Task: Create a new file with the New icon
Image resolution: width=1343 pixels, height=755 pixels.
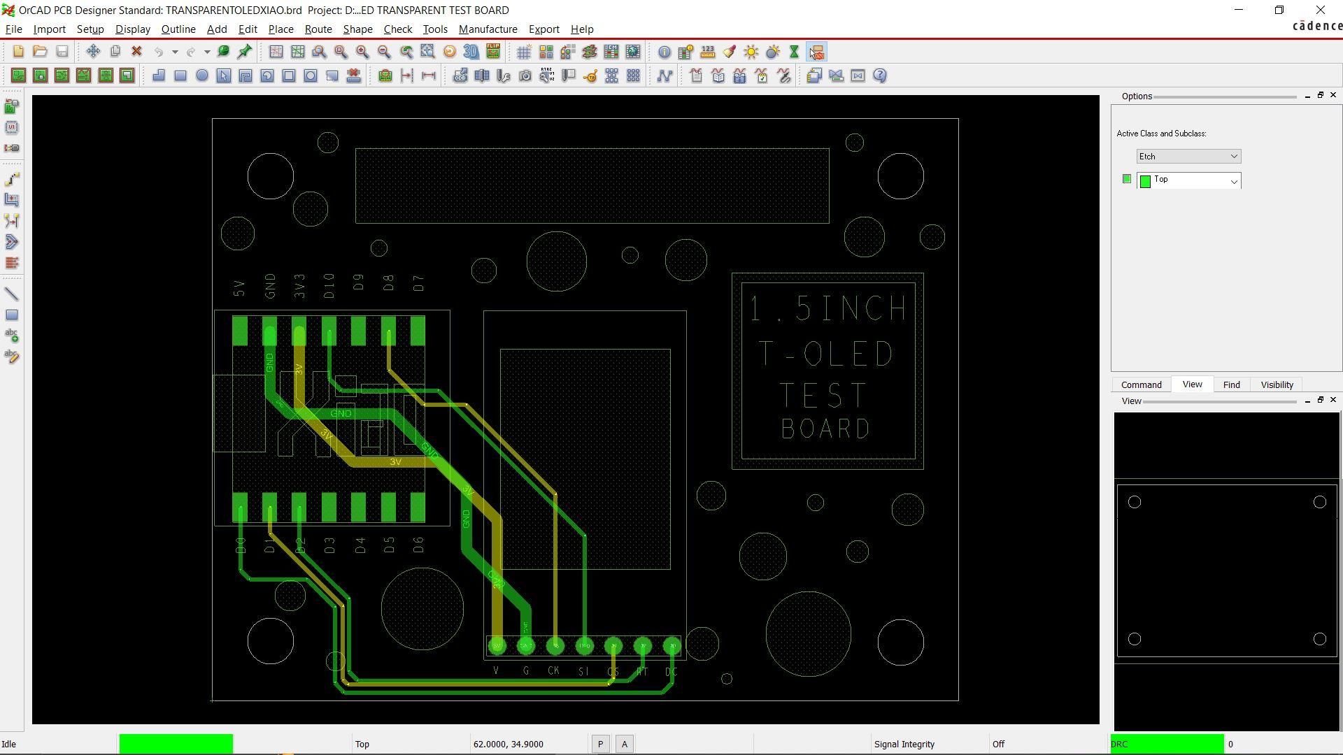Action: click(18, 52)
